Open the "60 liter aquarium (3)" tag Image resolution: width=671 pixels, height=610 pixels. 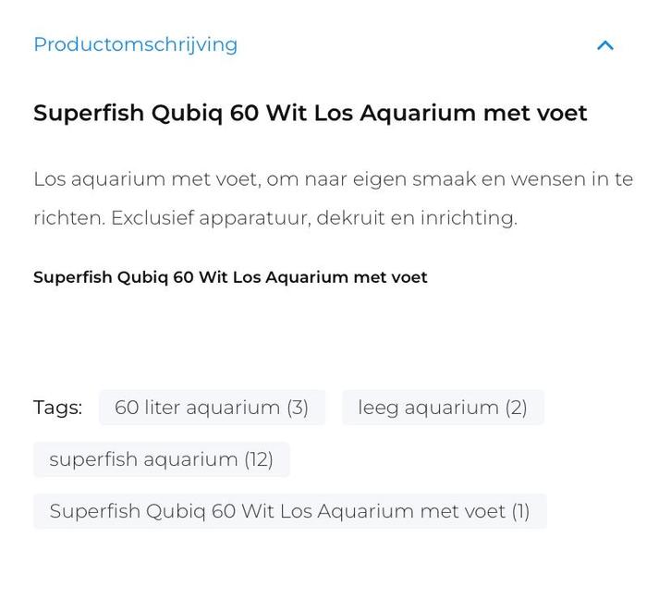click(x=212, y=408)
